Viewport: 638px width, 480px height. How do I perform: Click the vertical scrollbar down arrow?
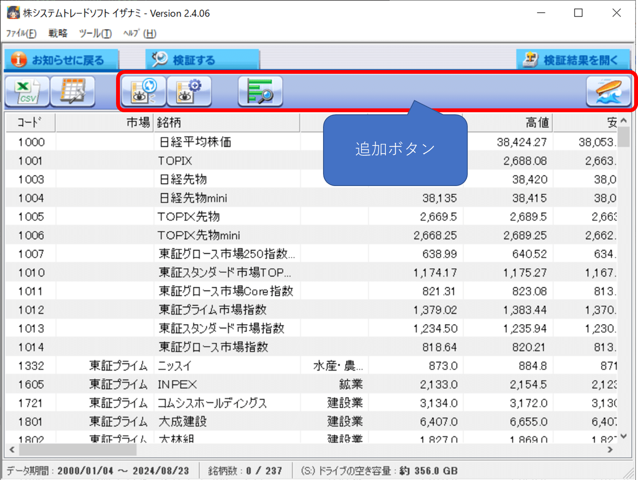coord(623,436)
